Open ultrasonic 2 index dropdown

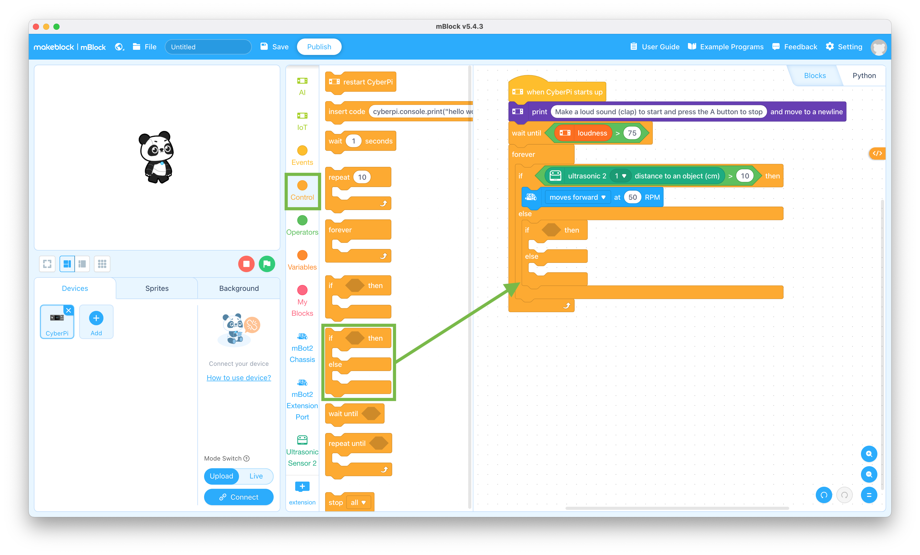(x=620, y=176)
